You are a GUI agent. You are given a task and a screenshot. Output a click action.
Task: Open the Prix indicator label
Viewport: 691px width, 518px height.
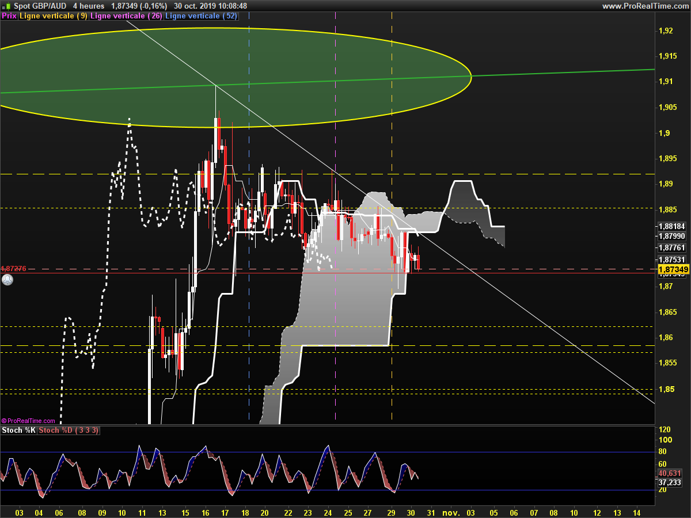[9, 16]
